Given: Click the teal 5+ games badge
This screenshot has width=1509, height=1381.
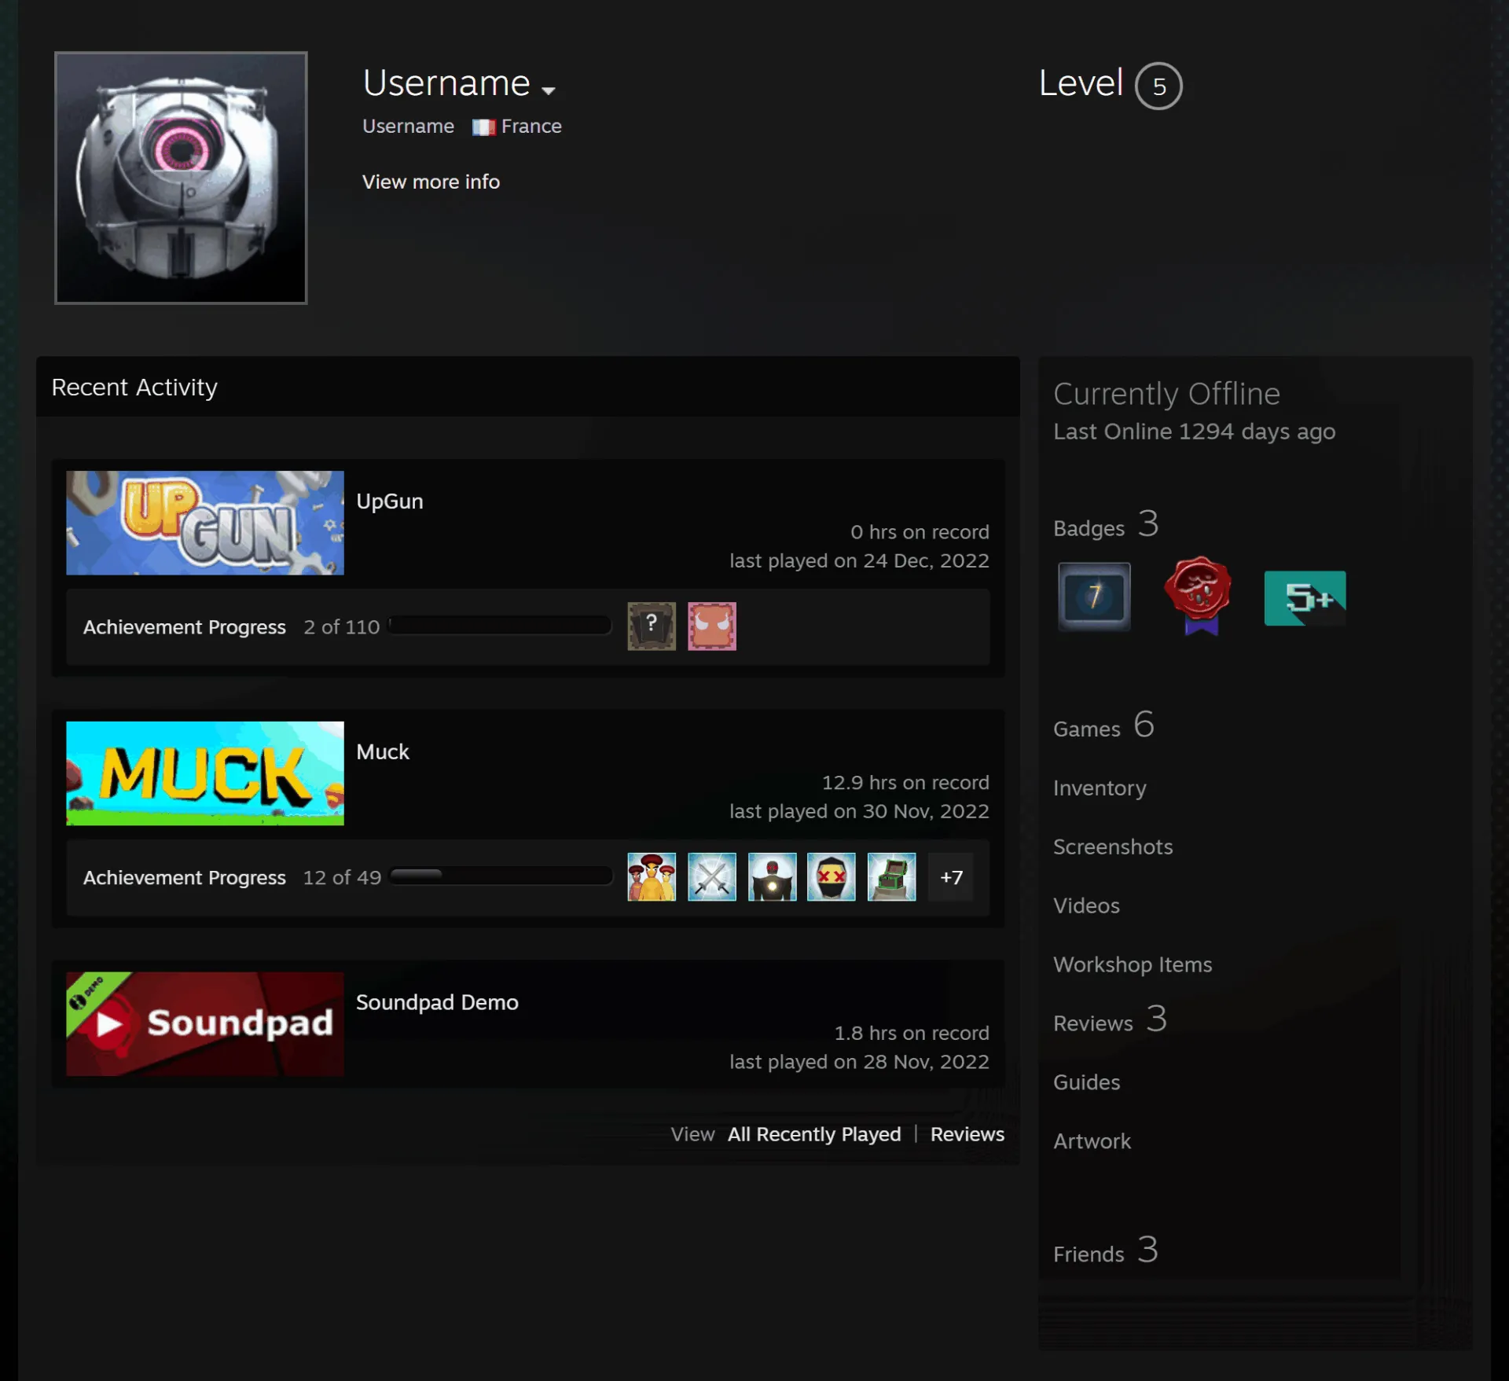Looking at the screenshot, I should tap(1305, 598).
